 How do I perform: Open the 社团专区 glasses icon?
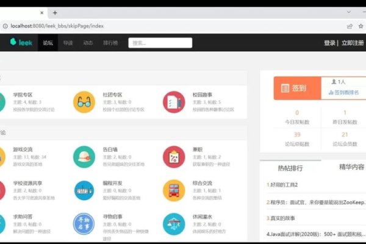click(x=84, y=102)
